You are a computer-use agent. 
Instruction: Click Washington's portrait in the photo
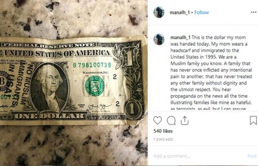coord(49,86)
